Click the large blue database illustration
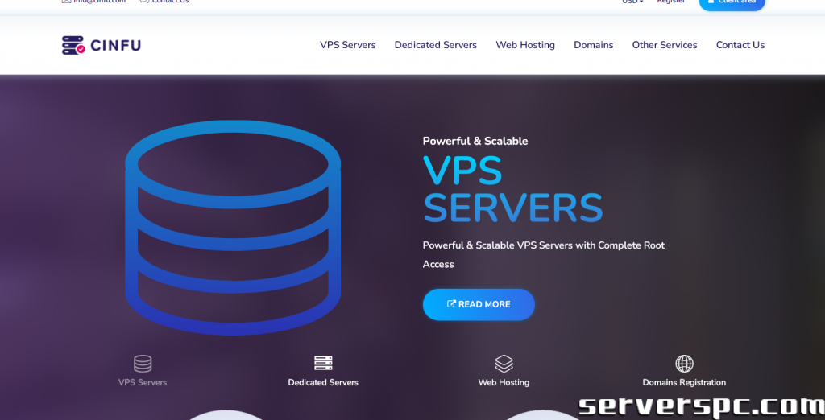The height and width of the screenshot is (420, 825). click(x=233, y=228)
